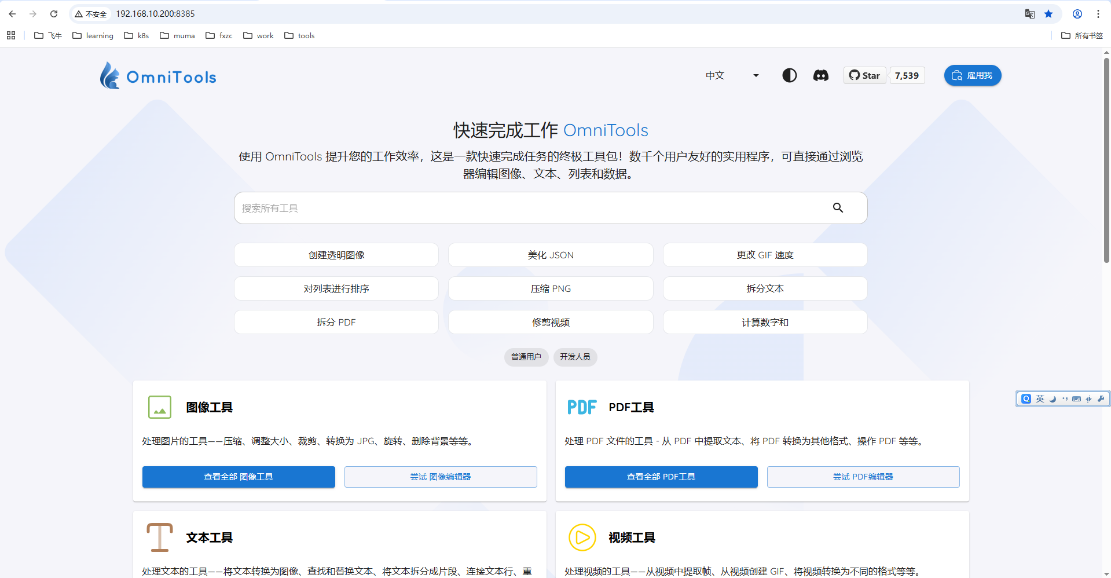Open the 'learning' bookmarks folder
This screenshot has width=1111, height=578.
[93, 36]
